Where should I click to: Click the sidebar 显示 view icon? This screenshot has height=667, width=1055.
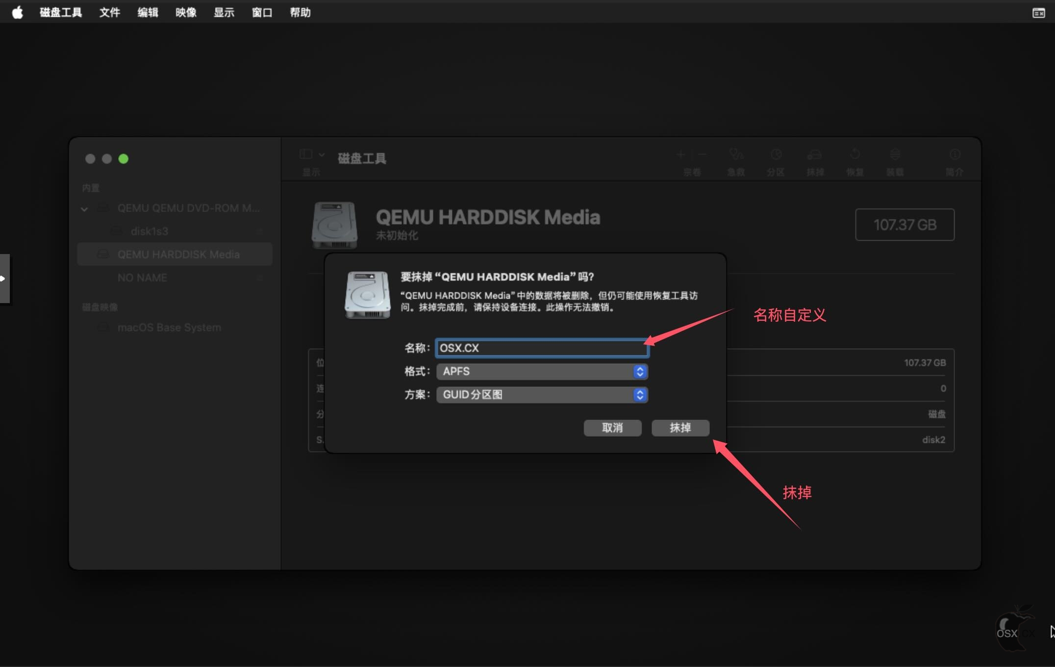(x=306, y=154)
